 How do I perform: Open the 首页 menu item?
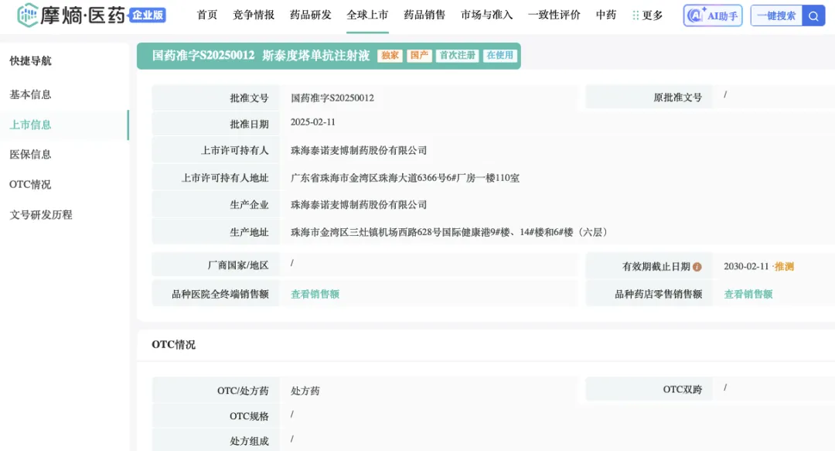click(x=207, y=15)
